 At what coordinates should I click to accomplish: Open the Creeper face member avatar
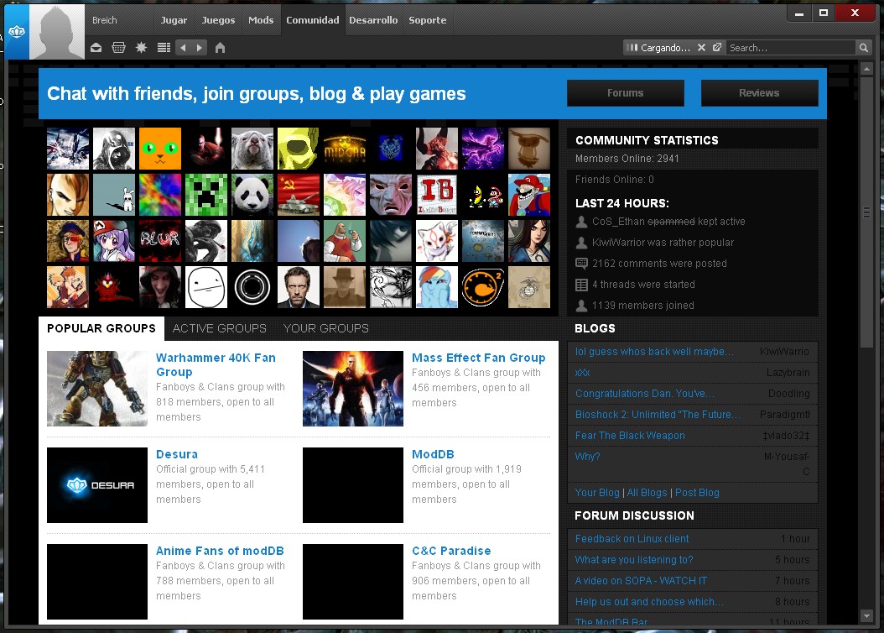click(206, 195)
